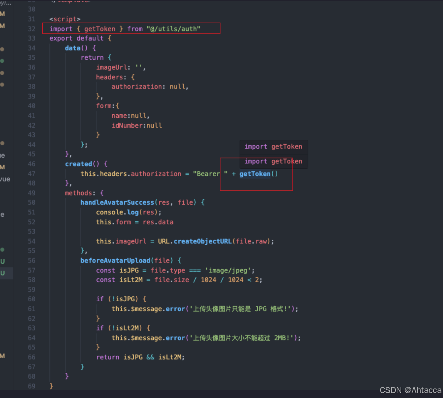Click "return isJPG && isLt2M;" on line 66
This screenshot has width=443, height=398.
[x=141, y=357]
